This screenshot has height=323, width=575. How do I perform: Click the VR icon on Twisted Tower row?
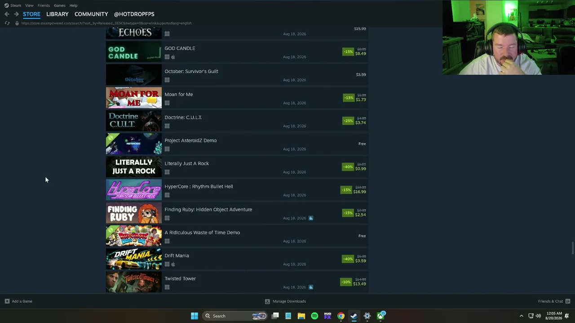[310, 287]
